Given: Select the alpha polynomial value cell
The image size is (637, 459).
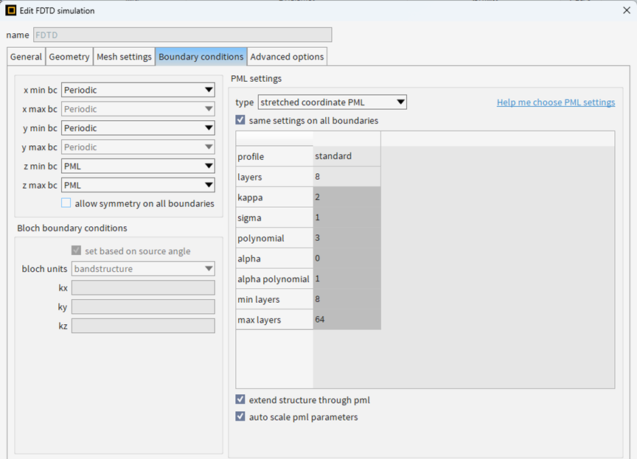Looking at the screenshot, I should click(347, 278).
